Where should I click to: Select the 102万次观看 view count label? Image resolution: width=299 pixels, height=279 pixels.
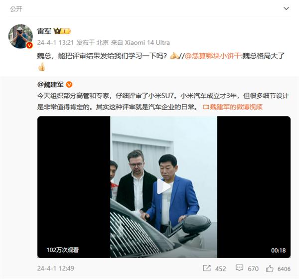click(63, 250)
